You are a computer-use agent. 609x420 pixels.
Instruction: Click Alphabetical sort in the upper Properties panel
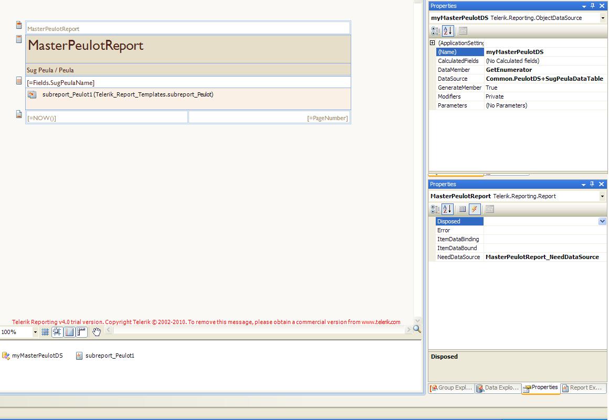tap(447, 31)
